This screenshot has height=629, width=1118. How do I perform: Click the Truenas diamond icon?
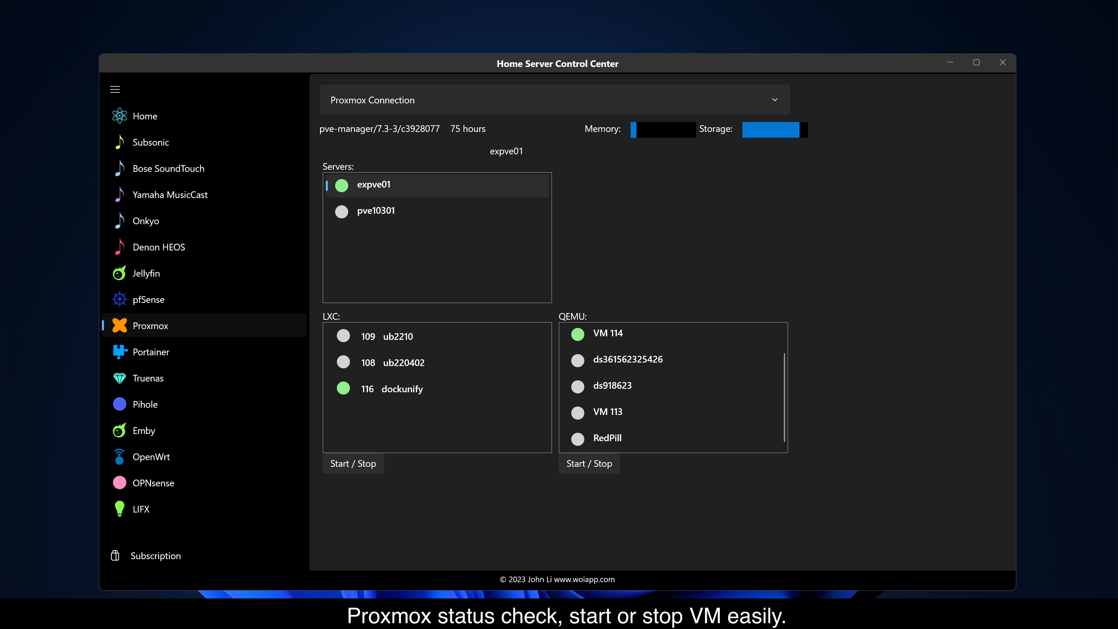tap(119, 378)
